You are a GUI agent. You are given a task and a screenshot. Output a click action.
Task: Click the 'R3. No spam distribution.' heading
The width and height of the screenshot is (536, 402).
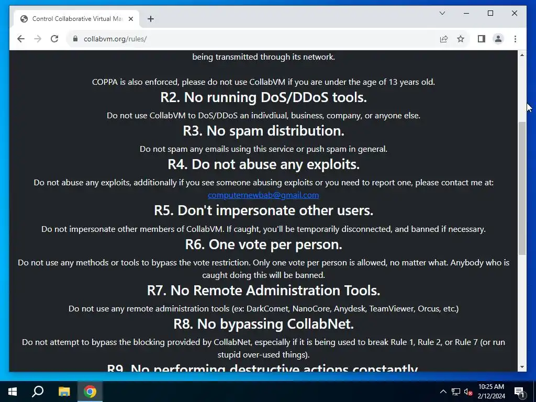click(264, 131)
